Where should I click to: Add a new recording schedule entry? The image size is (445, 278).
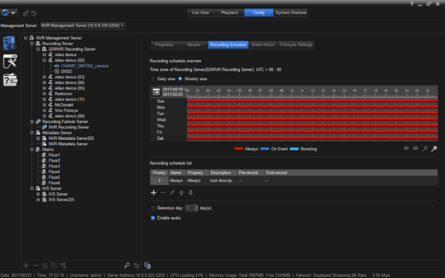(153, 193)
